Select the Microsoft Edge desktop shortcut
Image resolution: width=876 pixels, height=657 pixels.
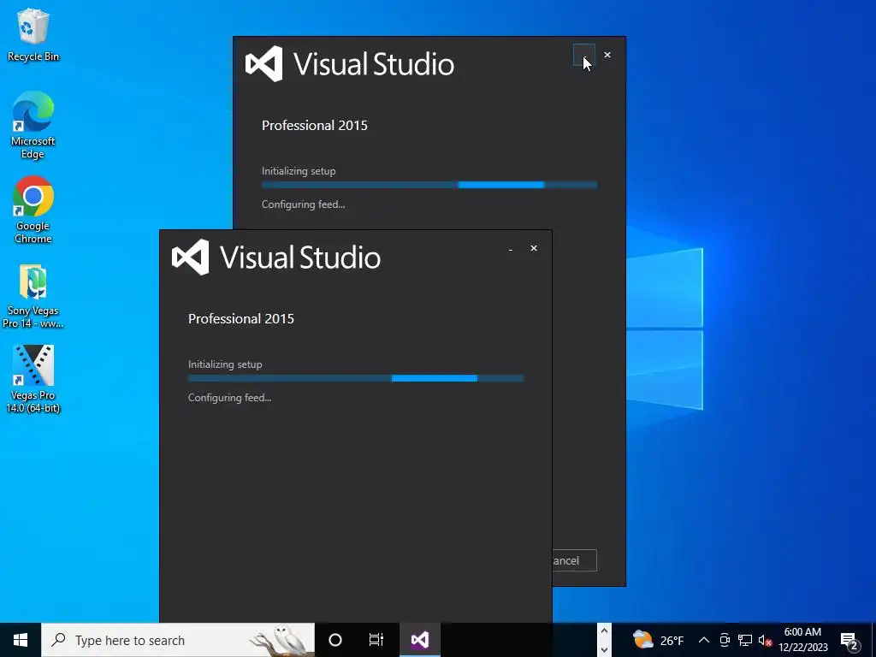click(33, 125)
